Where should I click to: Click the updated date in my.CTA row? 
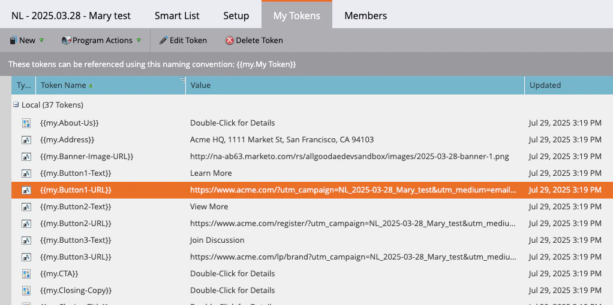tap(565, 274)
